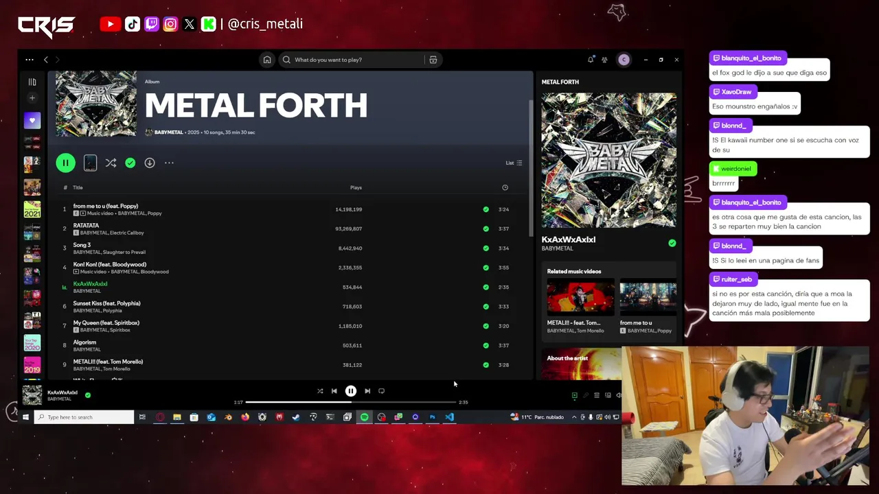
Task: Toggle saved check in Now Playing panel
Action: click(x=672, y=243)
